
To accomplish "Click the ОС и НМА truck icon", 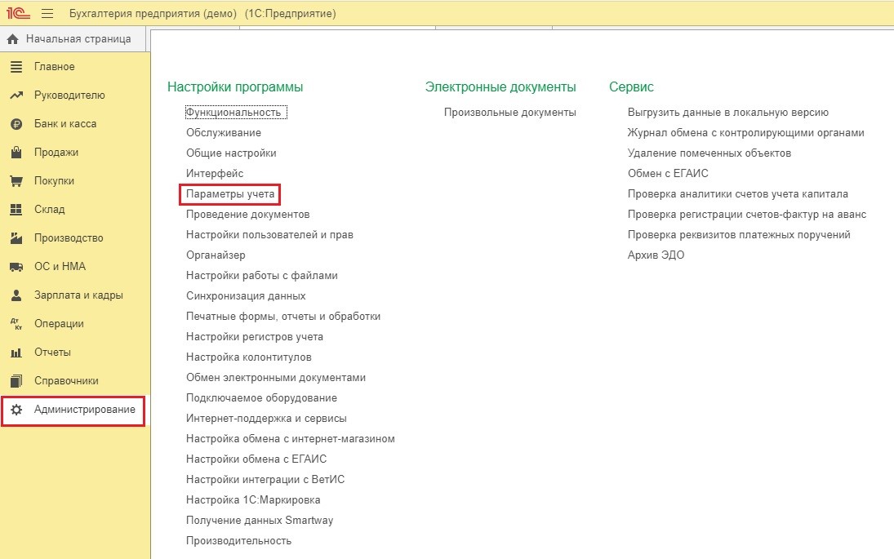I will coord(16,267).
